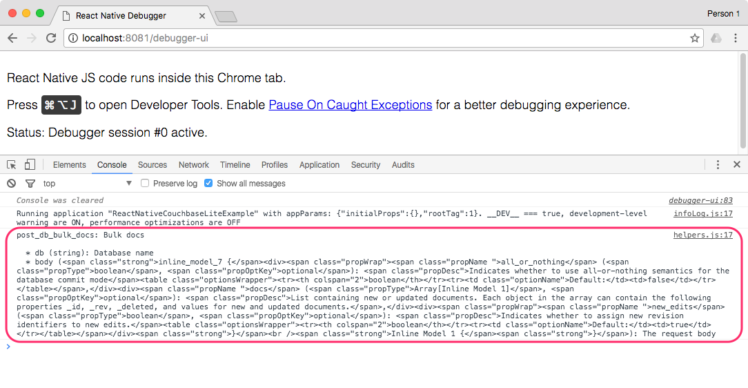Open the infoLog.js:17 source link
748x388 pixels.
[702, 213]
